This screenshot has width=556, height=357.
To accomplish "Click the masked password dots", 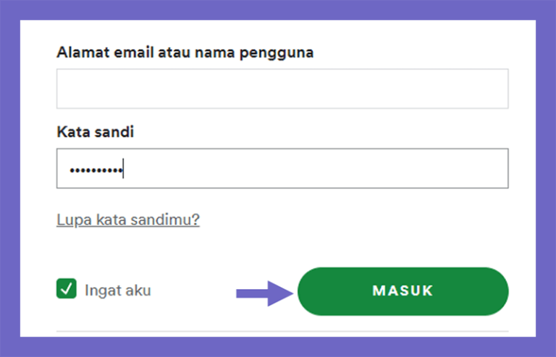I will (x=96, y=171).
